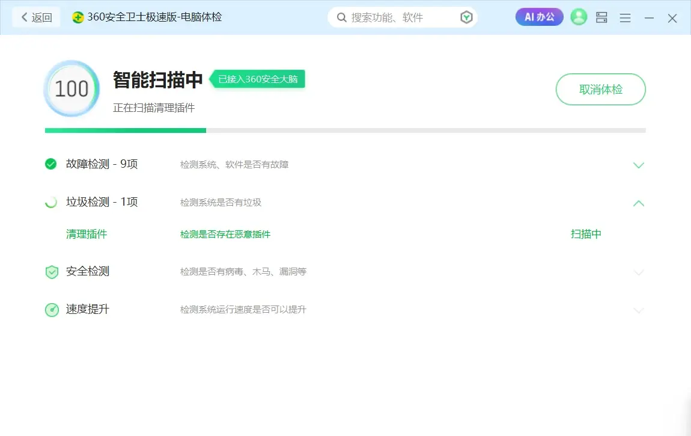Image resolution: width=691 pixels, height=436 pixels.
Task: Select the 安全检测 row title
Action: coord(88,271)
